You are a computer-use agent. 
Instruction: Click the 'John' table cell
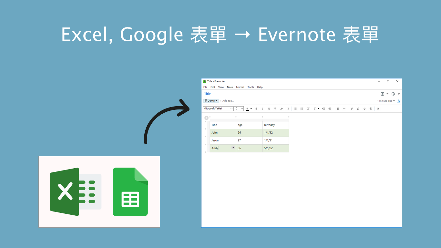tap(223, 133)
